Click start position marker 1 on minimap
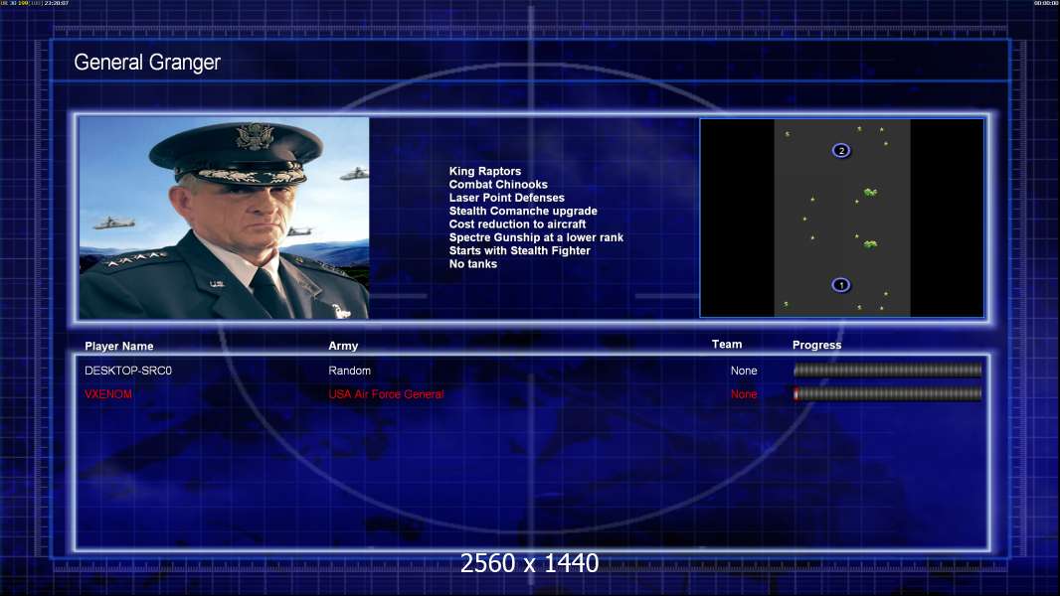The height and width of the screenshot is (596, 1060). (x=841, y=285)
